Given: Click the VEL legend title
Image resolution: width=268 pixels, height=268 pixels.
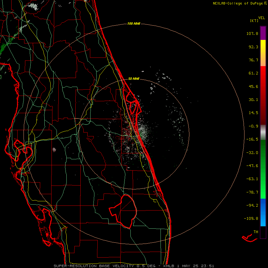Looking at the screenshot, I should pyautogui.click(x=261, y=18).
